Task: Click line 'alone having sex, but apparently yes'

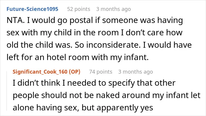Action: coord(83,107)
